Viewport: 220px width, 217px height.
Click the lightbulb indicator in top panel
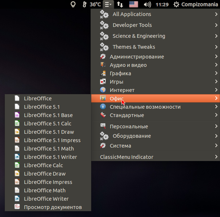[x=73, y=4]
